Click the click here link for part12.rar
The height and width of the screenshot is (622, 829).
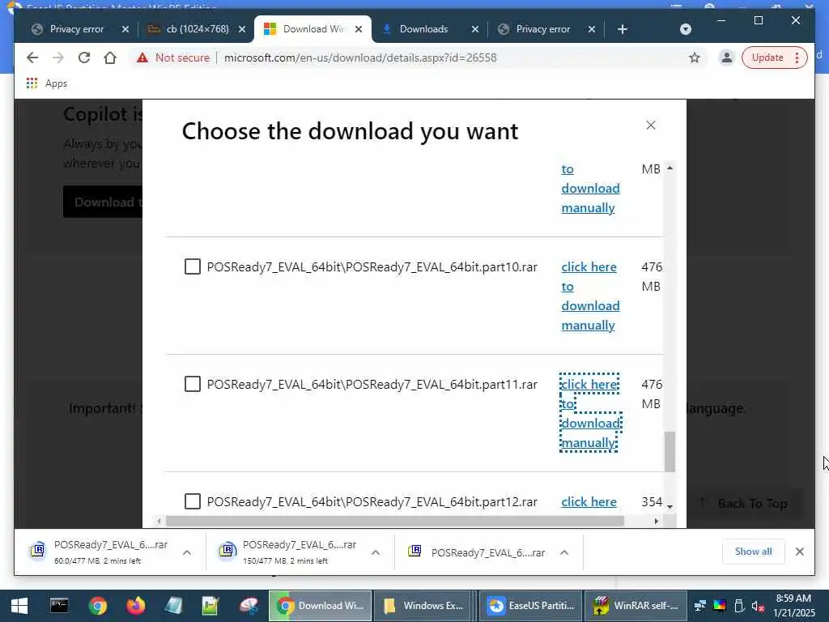[x=589, y=501]
